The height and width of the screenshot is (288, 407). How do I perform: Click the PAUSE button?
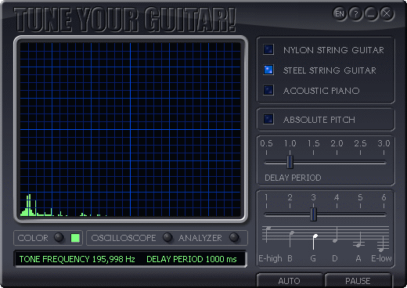pos(358,281)
